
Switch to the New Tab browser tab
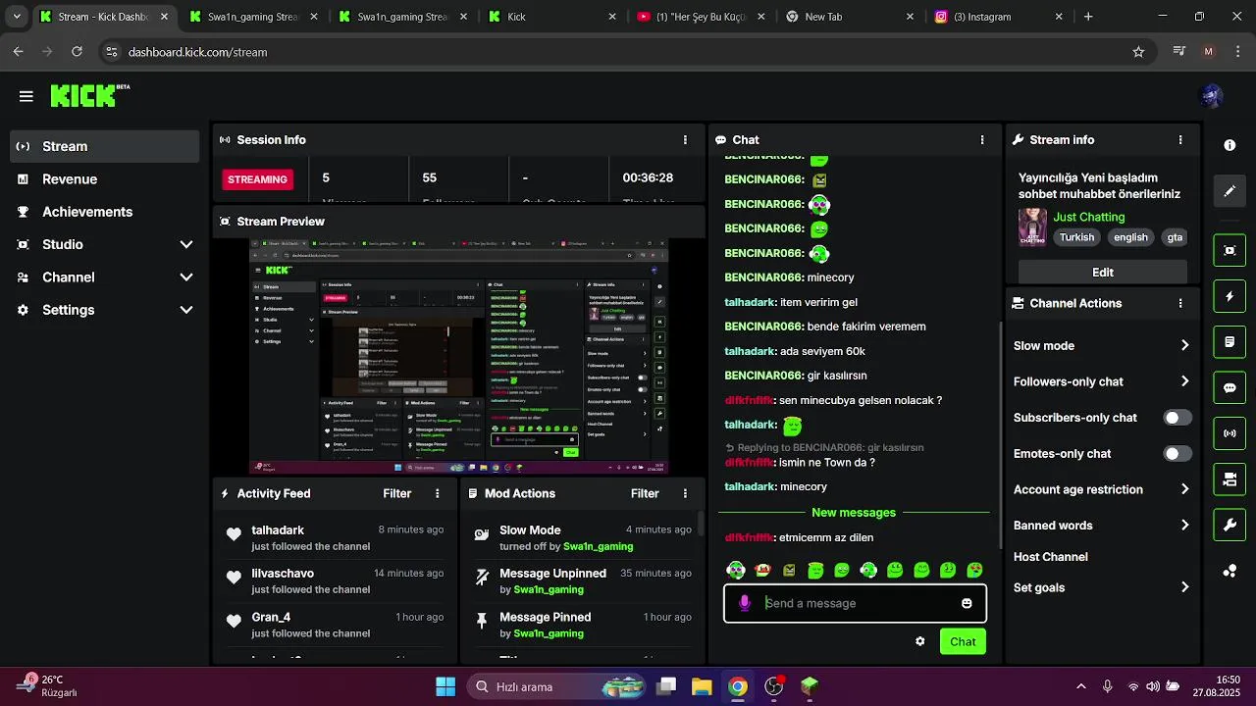[x=848, y=17]
